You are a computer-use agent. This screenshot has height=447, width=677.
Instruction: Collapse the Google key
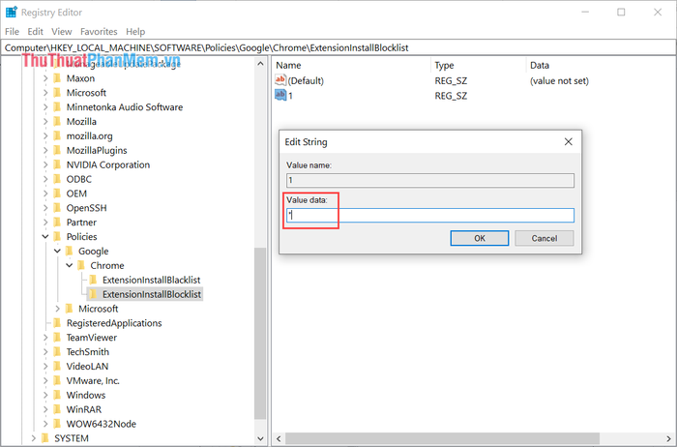point(57,251)
